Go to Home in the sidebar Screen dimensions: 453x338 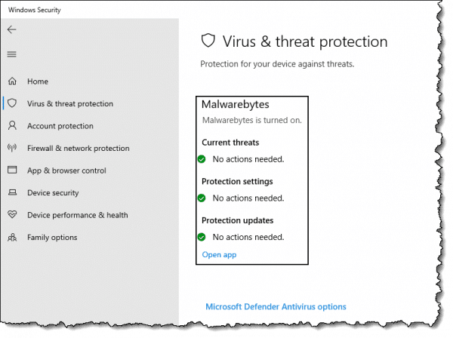[x=38, y=81]
